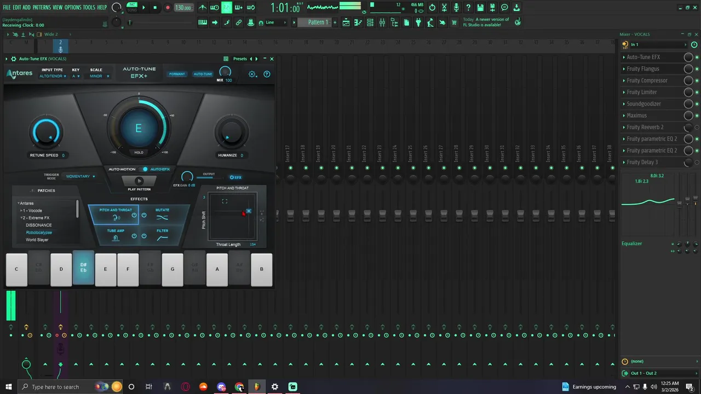Open Auto-Tune EFX+ settings gear
Screen dimensions: 701x394
(x=252, y=74)
